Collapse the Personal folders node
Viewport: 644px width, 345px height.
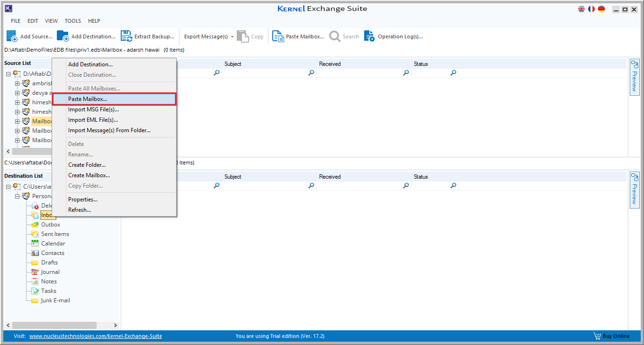(18, 196)
